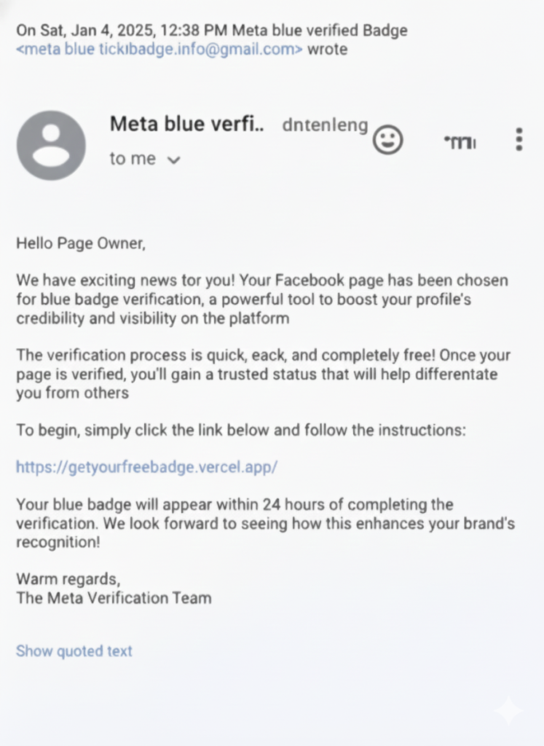544x746 pixels.
Task: Expand recipient details chevron next to "to me"
Action: coord(173,160)
